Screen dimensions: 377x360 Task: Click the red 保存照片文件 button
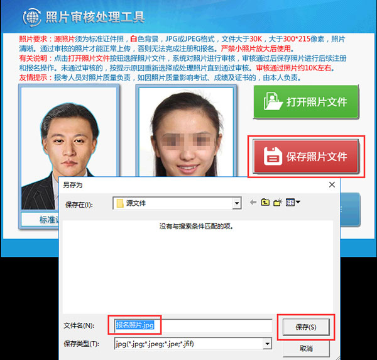click(x=306, y=157)
